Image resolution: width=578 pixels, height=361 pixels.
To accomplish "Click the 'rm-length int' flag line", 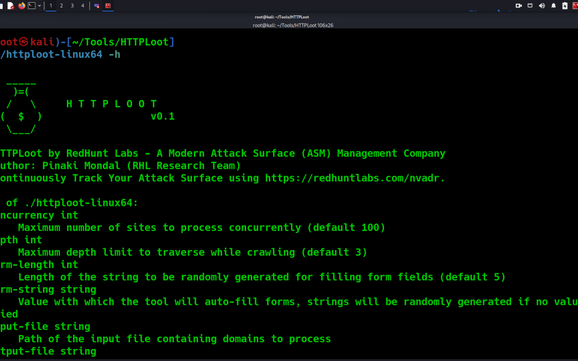I will point(39,265).
